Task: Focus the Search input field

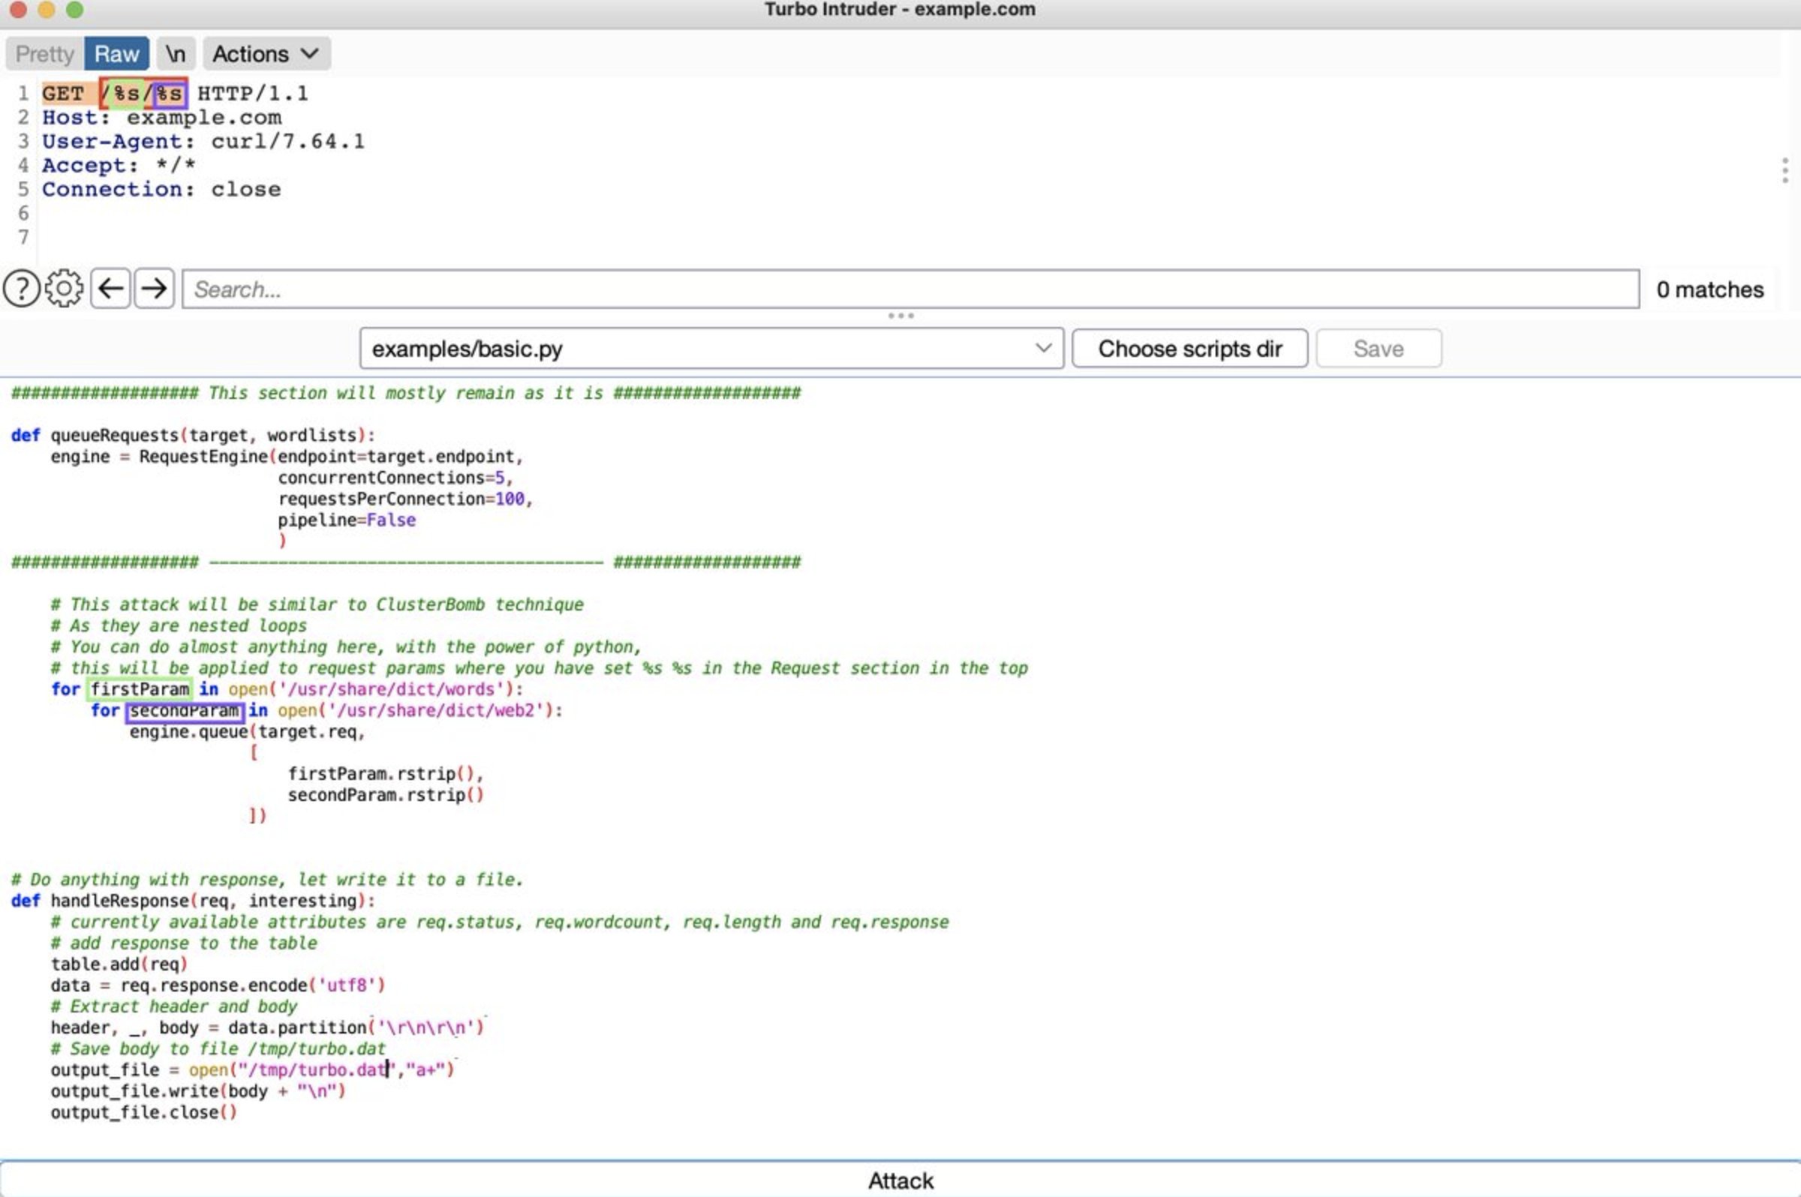Action: 910,289
